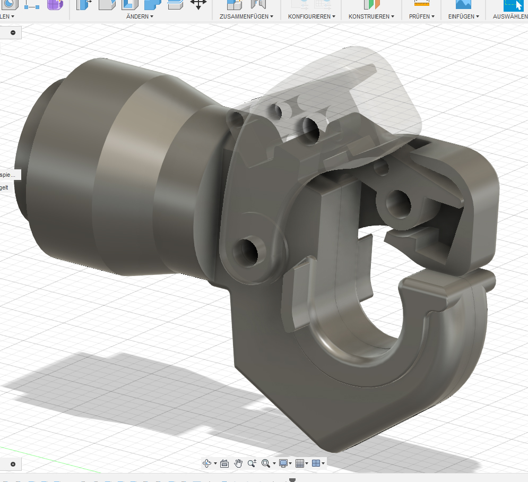Expand the Viewports dropdown arrow

pyautogui.click(x=323, y=464)
